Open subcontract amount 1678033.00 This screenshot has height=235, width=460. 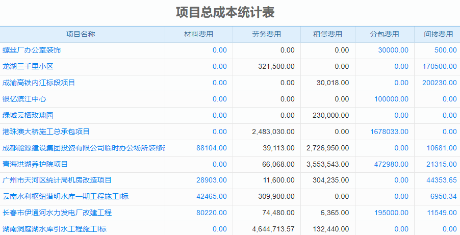(x=389, y=132)
